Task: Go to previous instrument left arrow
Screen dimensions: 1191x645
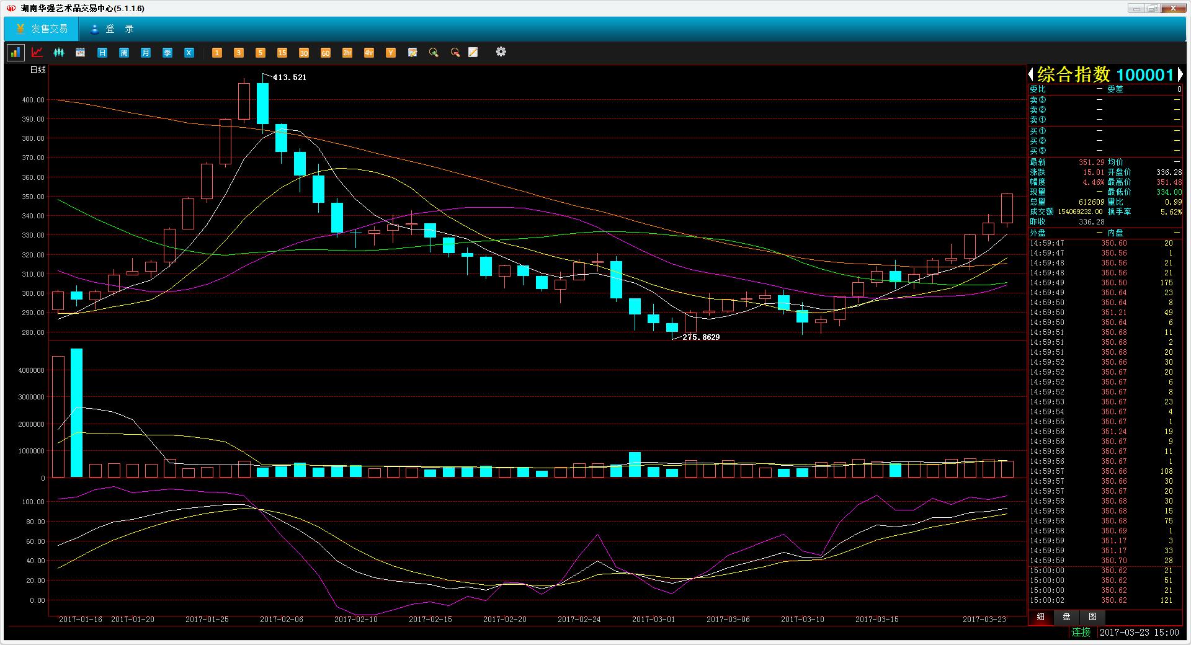Action: [x=1031, y=75]
